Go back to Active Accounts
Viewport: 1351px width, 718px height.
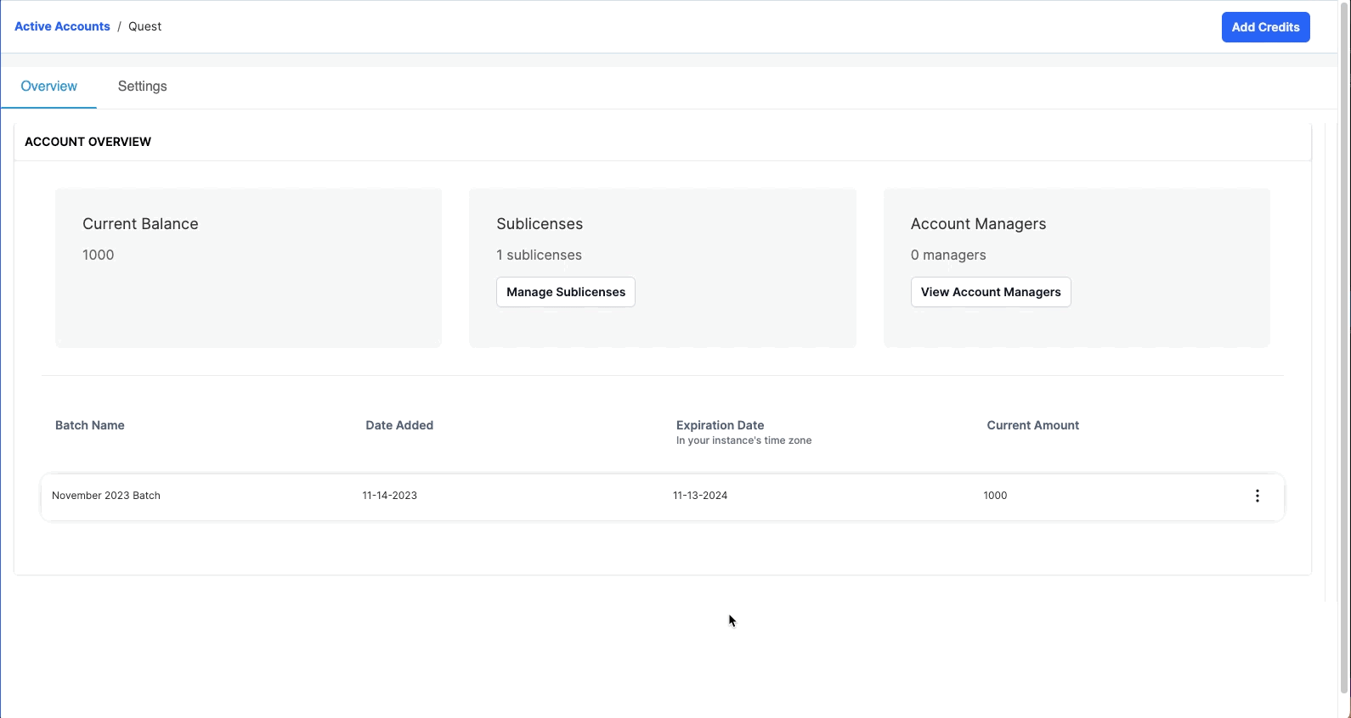click(x=62, y=26)
